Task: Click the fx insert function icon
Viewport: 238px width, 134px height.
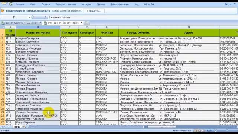Action: pyautogui.click(x=45, y=17)
